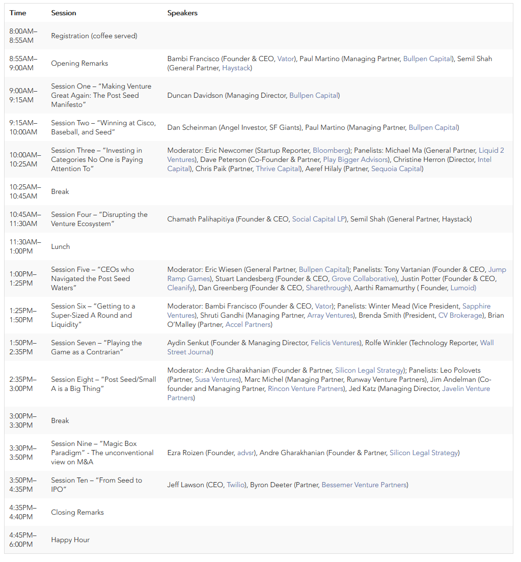Image resolution: width=521 pixels, height=562 pixels.
Task: Click the 11:30AM–1:00PM time cell
Action: coord(25,247)
